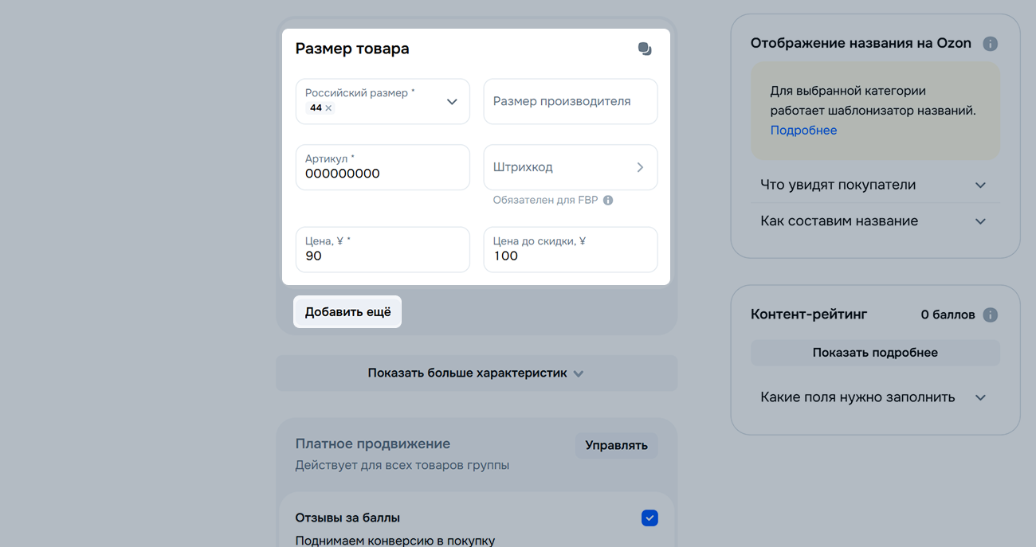Click the Показать подробнее button
The image size is (1036, 547).
[x=874, y=353]
